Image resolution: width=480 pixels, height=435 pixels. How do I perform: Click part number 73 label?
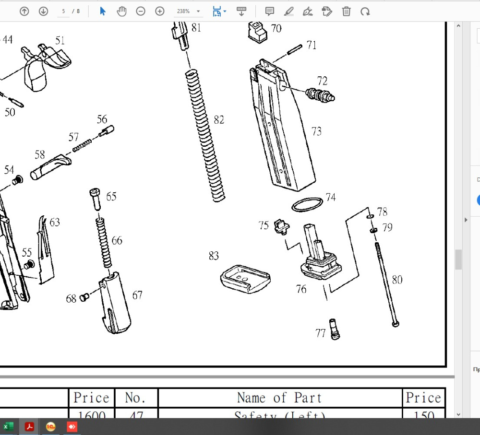[316, 131]
